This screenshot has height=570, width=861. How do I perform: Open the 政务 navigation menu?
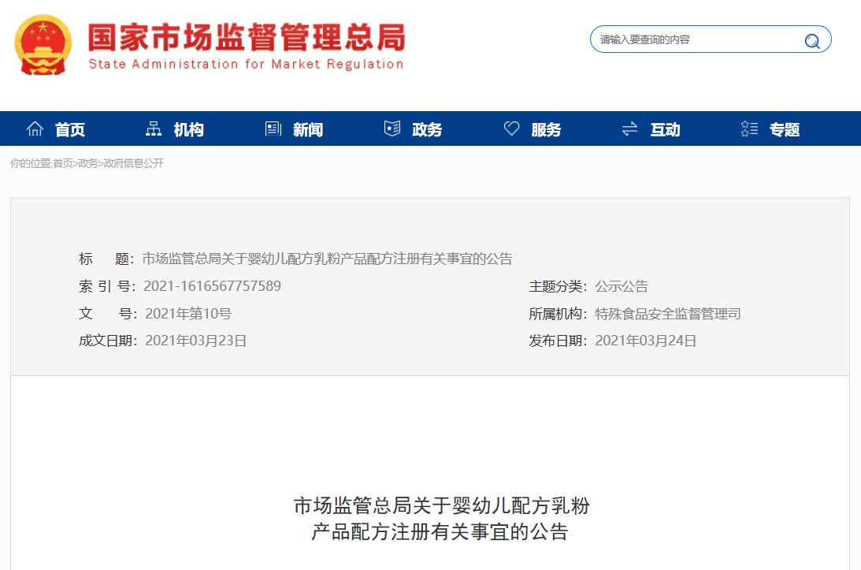point(426,129)
